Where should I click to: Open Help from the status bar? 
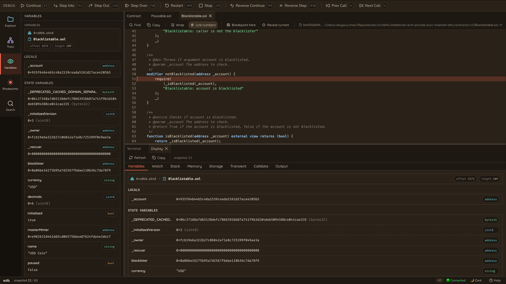coord(495,280)
